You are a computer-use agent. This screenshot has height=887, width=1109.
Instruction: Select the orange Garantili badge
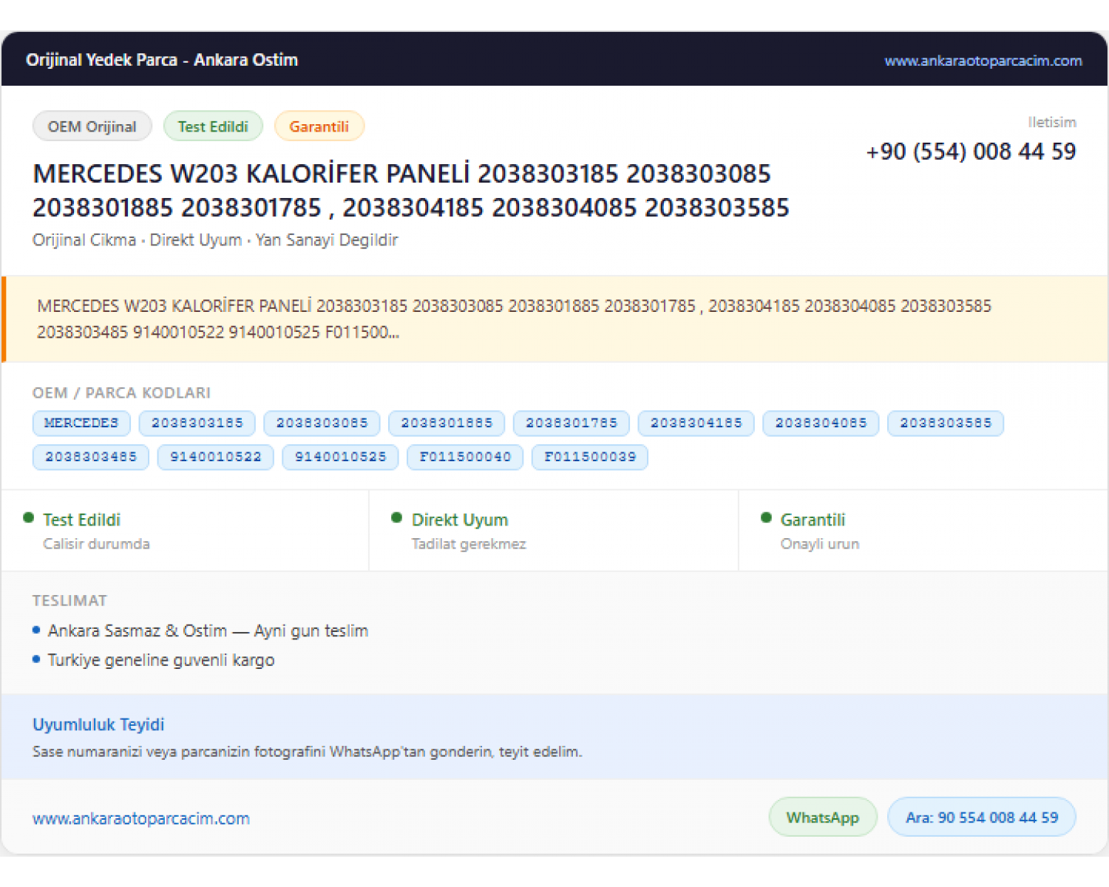click(x=319, y=126)
